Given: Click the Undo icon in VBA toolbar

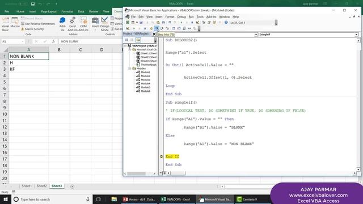Looking at the screenshot, I should 170,23.
